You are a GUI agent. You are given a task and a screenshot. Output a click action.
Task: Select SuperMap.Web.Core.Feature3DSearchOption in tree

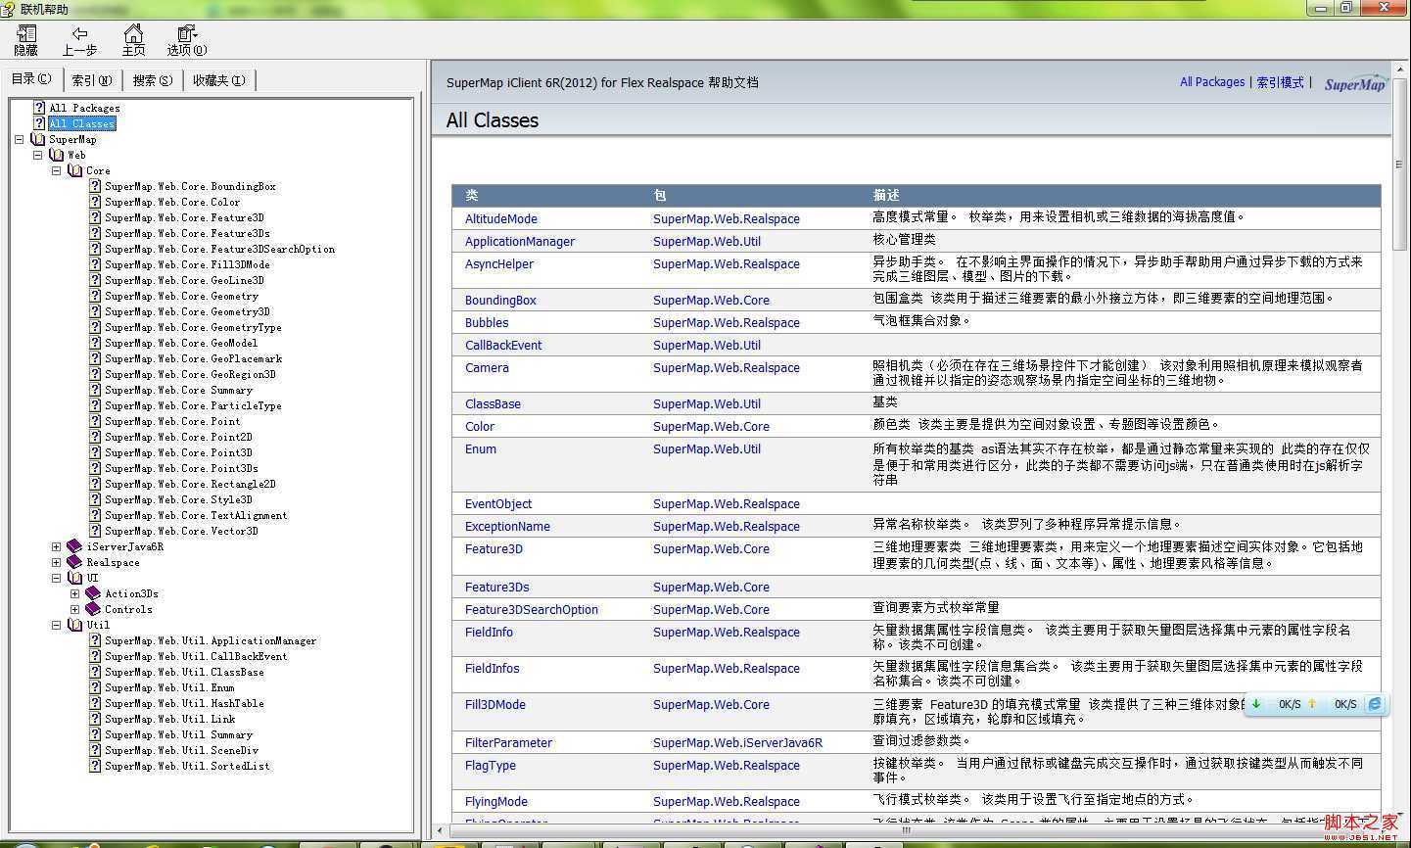[x=220, y=249]
